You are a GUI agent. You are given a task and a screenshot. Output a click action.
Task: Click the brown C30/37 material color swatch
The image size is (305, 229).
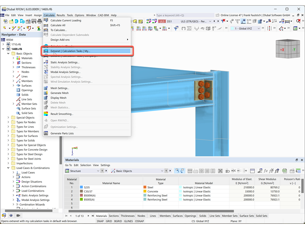pos(81,191)
